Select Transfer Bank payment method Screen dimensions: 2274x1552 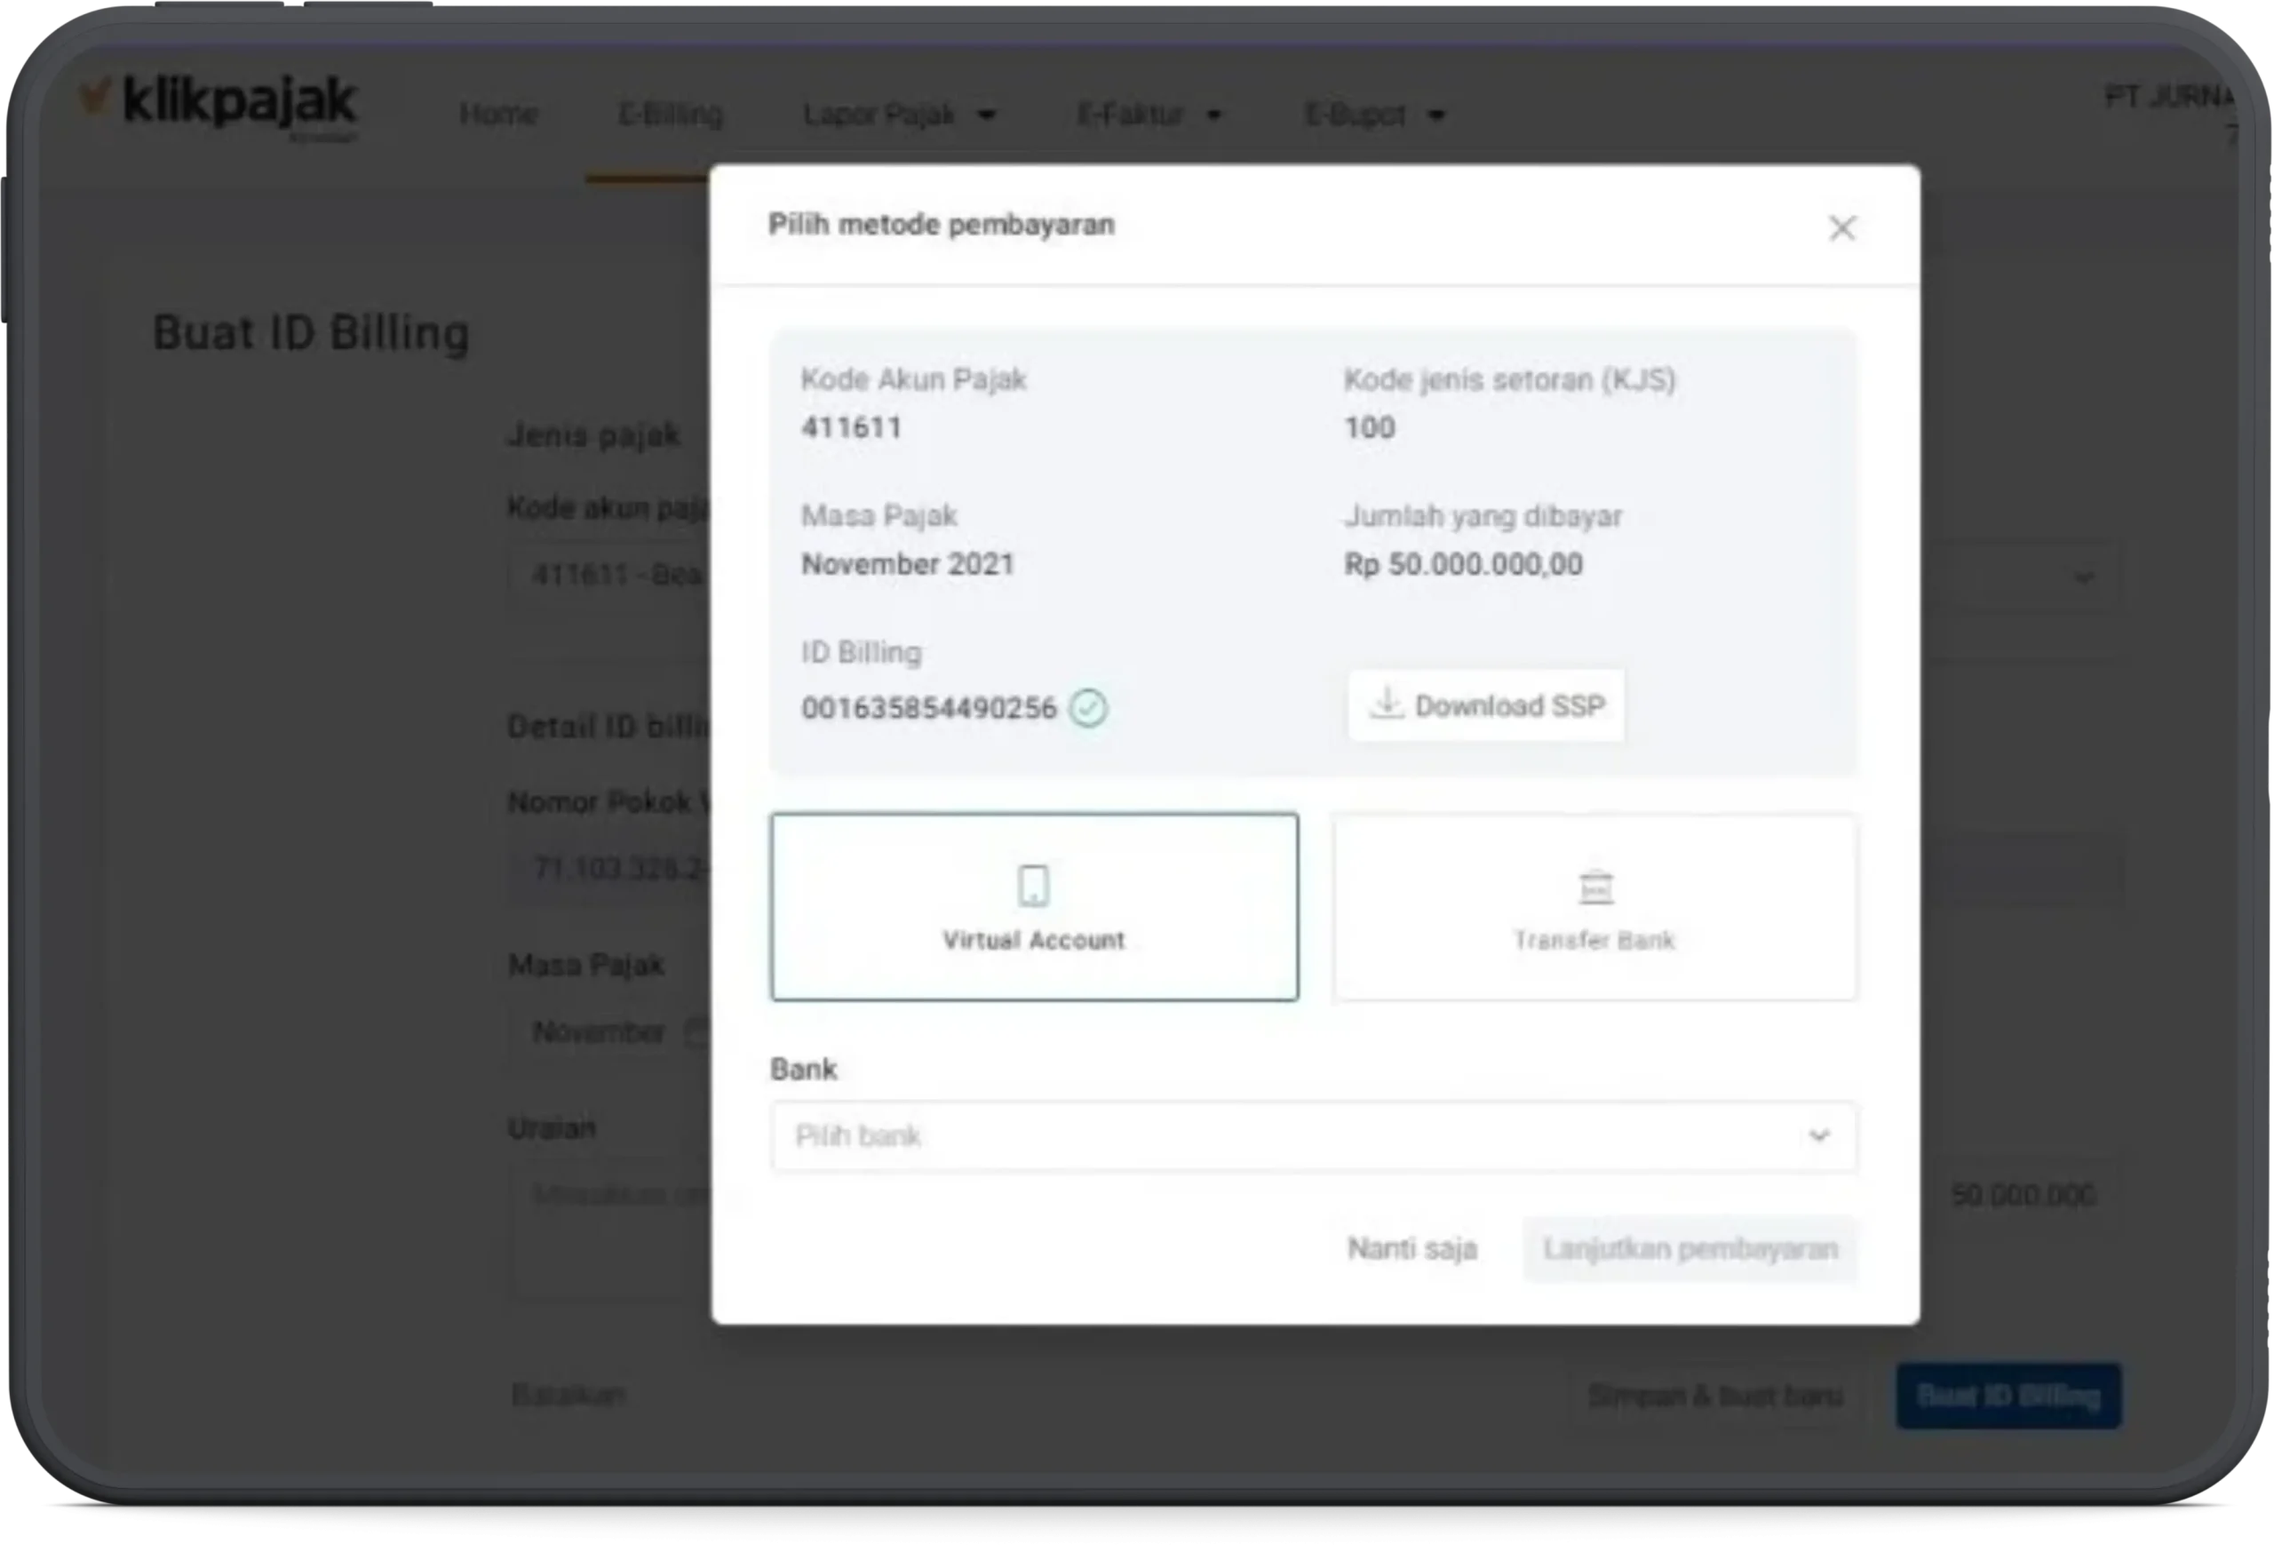pyautogui.click(x=1594, y=907)
